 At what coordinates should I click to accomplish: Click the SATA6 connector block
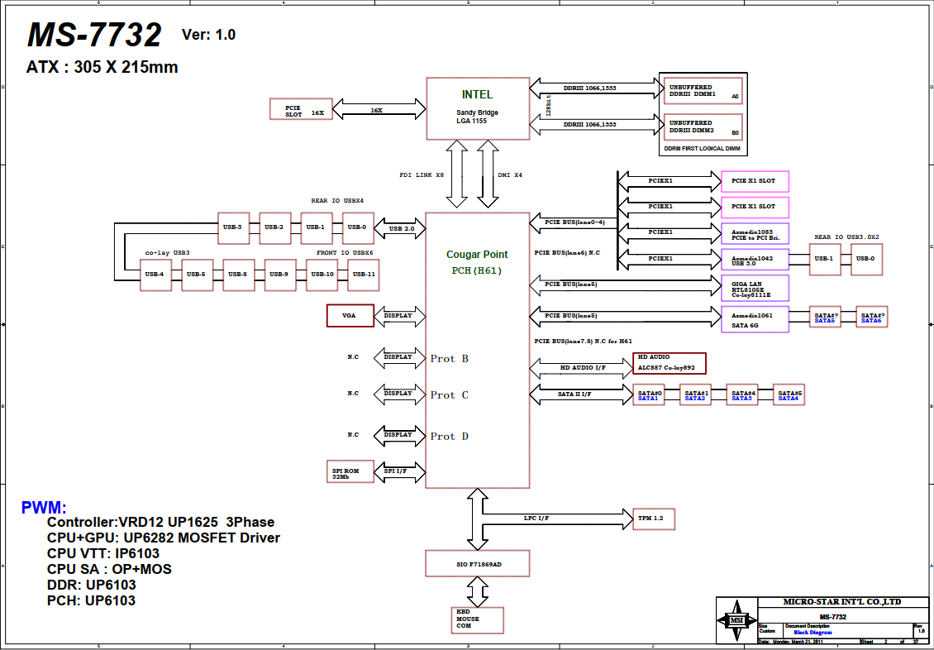[873, 317]
